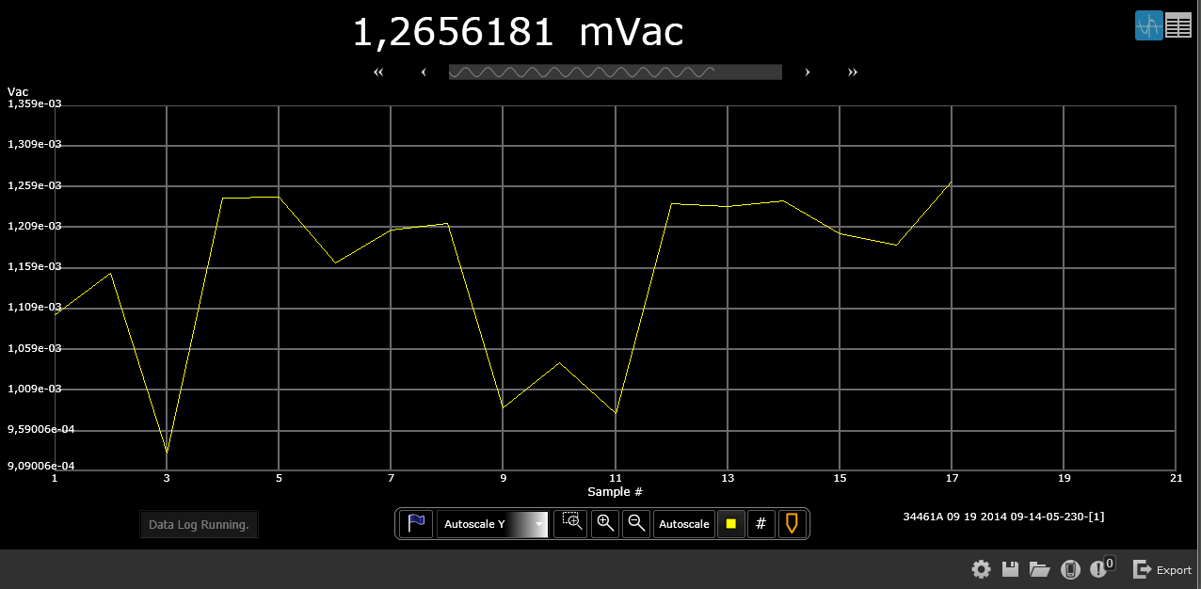Switch to the chart view tab
The image size is (1201, 589).
click(x=1149, y=25)
